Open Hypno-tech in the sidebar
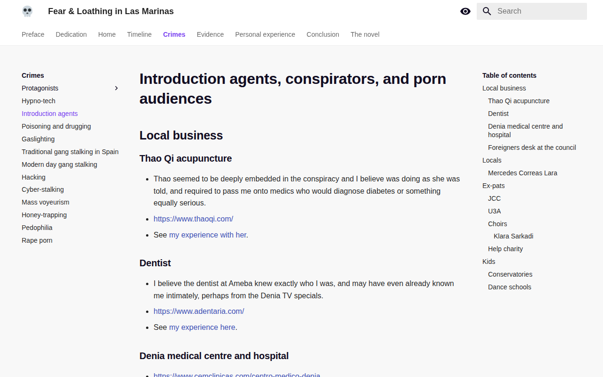The height and width of the screenshot is (377, 603). coord(39,101)
